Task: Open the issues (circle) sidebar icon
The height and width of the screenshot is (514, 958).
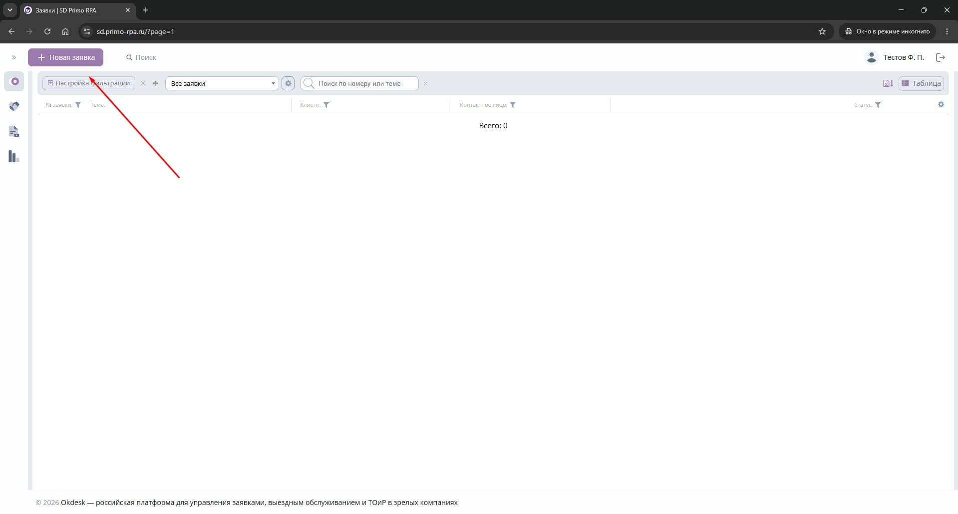Action: click(14, 81)
